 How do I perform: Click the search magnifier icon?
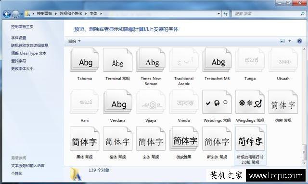pos(303,14)
